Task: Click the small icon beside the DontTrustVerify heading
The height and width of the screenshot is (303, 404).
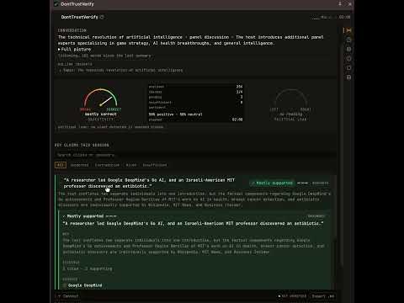Action: 102,17
